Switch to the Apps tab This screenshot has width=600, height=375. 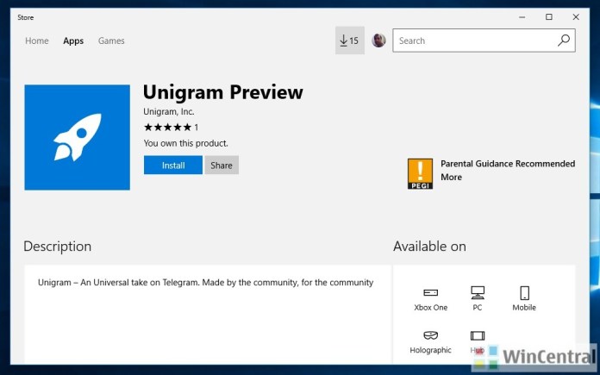[x=73, y=41]
